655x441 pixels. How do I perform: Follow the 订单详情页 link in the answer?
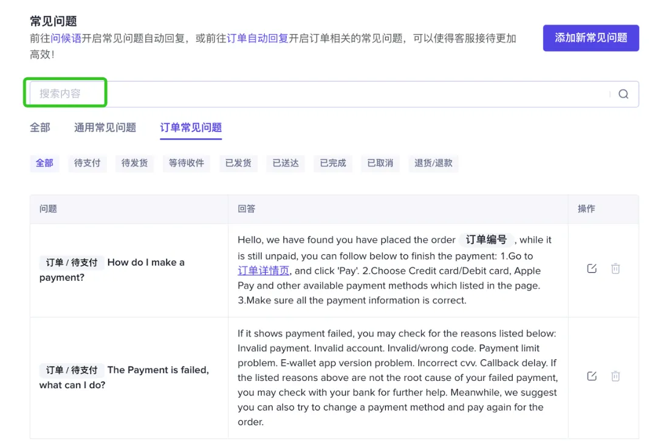[263, 271]
